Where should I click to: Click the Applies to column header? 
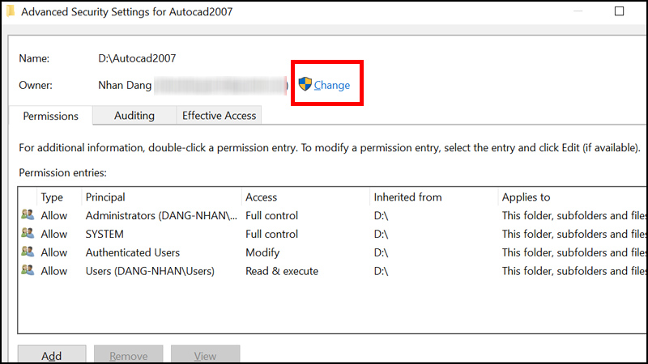pyautogui.click(x=573, y=197)
